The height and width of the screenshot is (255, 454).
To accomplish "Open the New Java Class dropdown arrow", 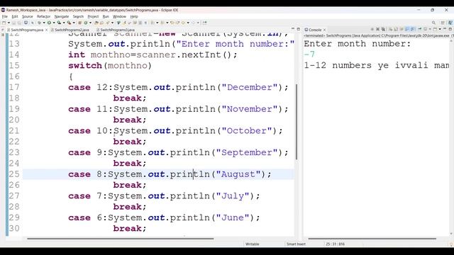I will pyautogui.click(x=90, y=23).
